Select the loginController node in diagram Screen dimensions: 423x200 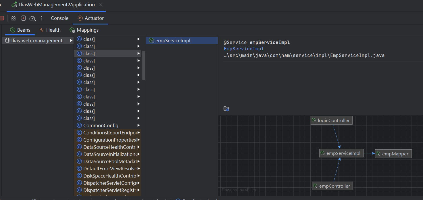[331, 120]
